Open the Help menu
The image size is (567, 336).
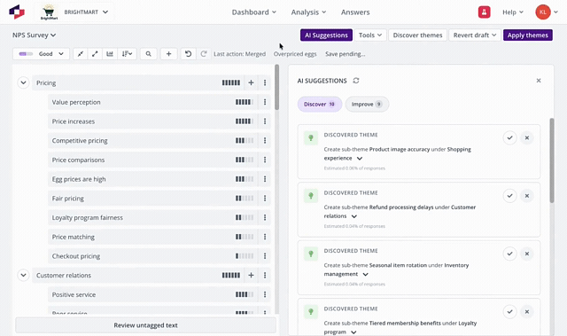point(513,12)
